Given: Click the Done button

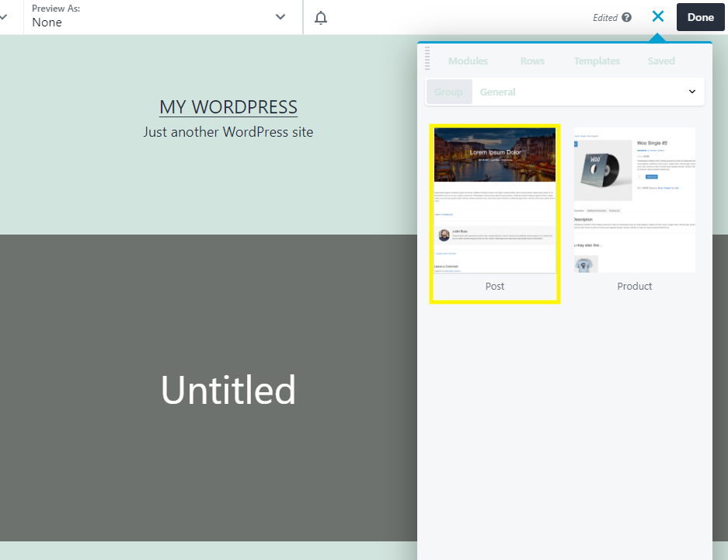Looking at the screenshot, I should [699, 16].
